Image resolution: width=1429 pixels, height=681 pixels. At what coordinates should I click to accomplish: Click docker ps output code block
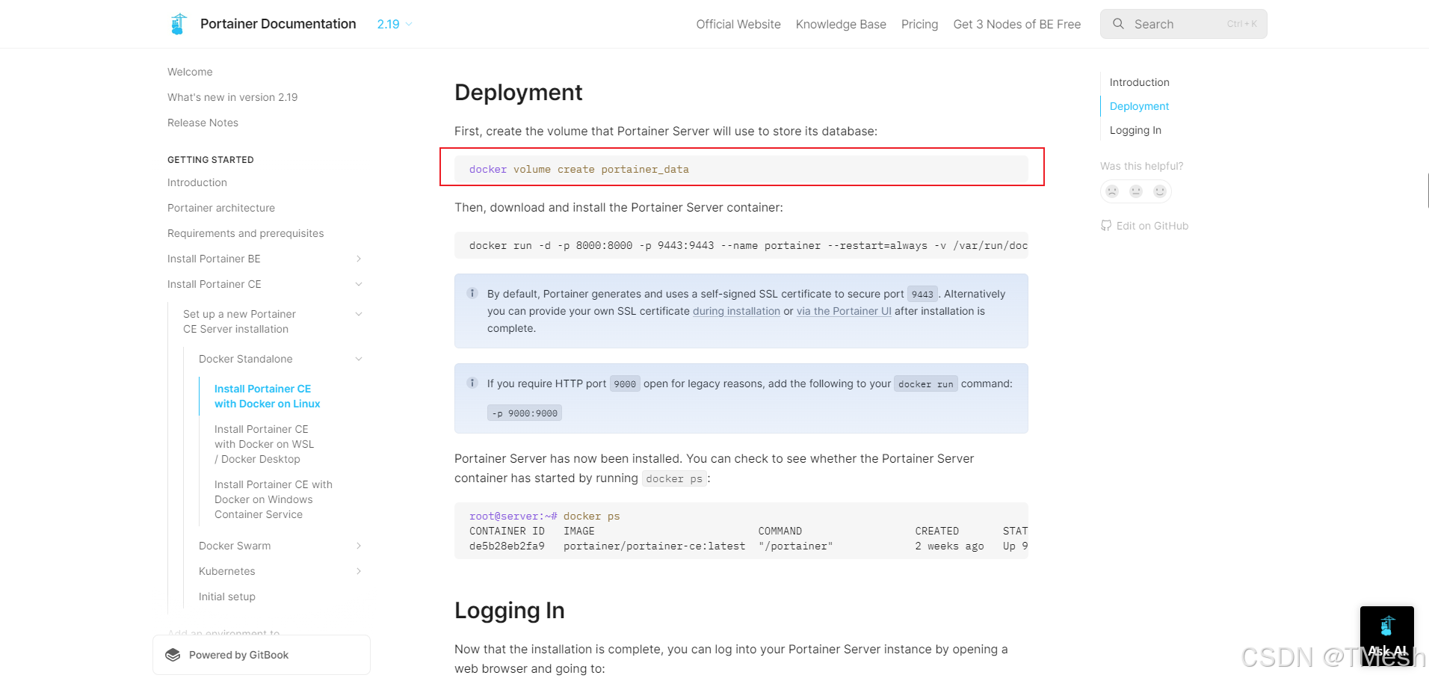point(741,531)
